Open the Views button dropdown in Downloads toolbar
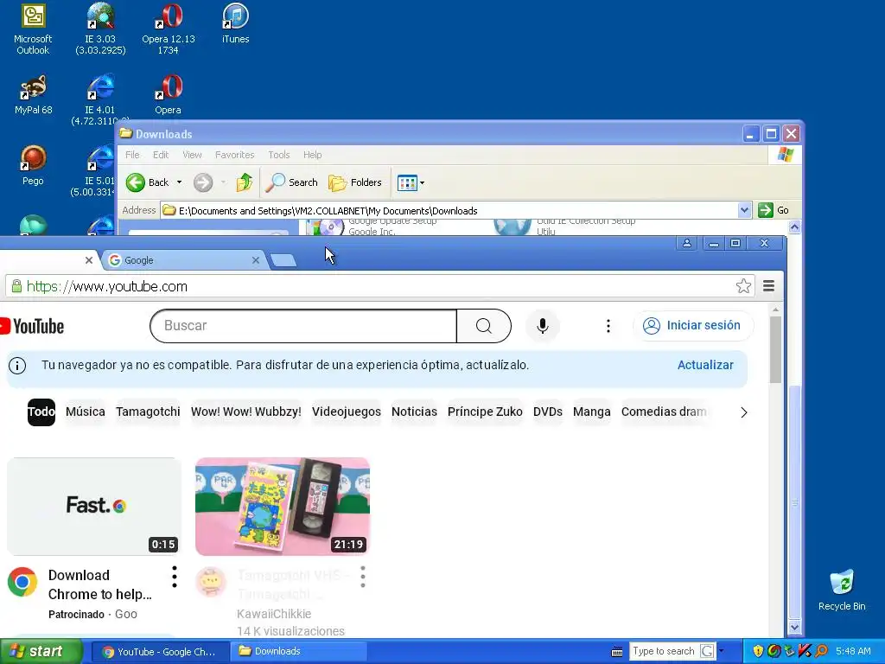This screenshot has height=664, width=885. (x=411, y=182)
